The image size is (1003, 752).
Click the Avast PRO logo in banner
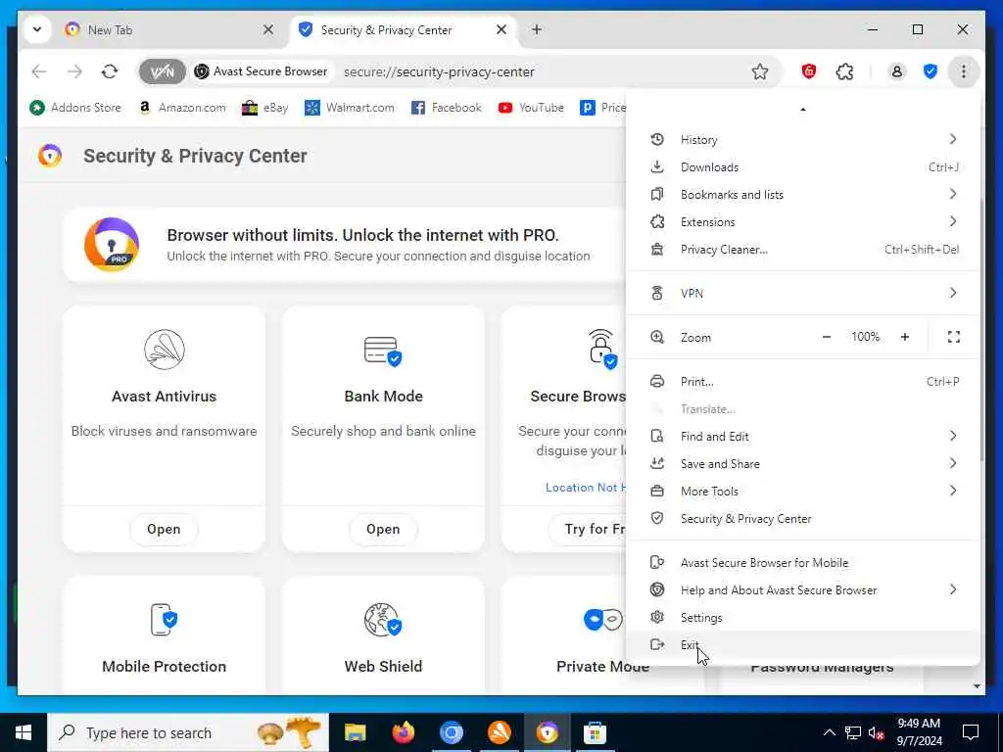click(112, 245)
